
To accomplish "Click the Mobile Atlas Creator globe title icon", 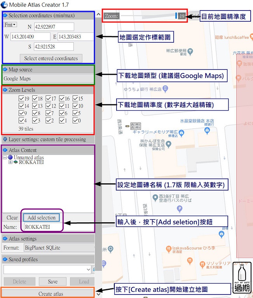I will click(4, 5).
